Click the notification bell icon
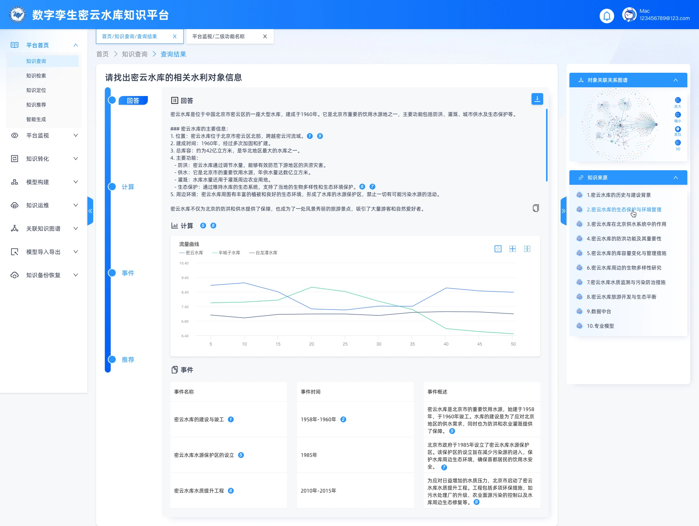Screen dimensions: 699x526 (x=607, y=16)
